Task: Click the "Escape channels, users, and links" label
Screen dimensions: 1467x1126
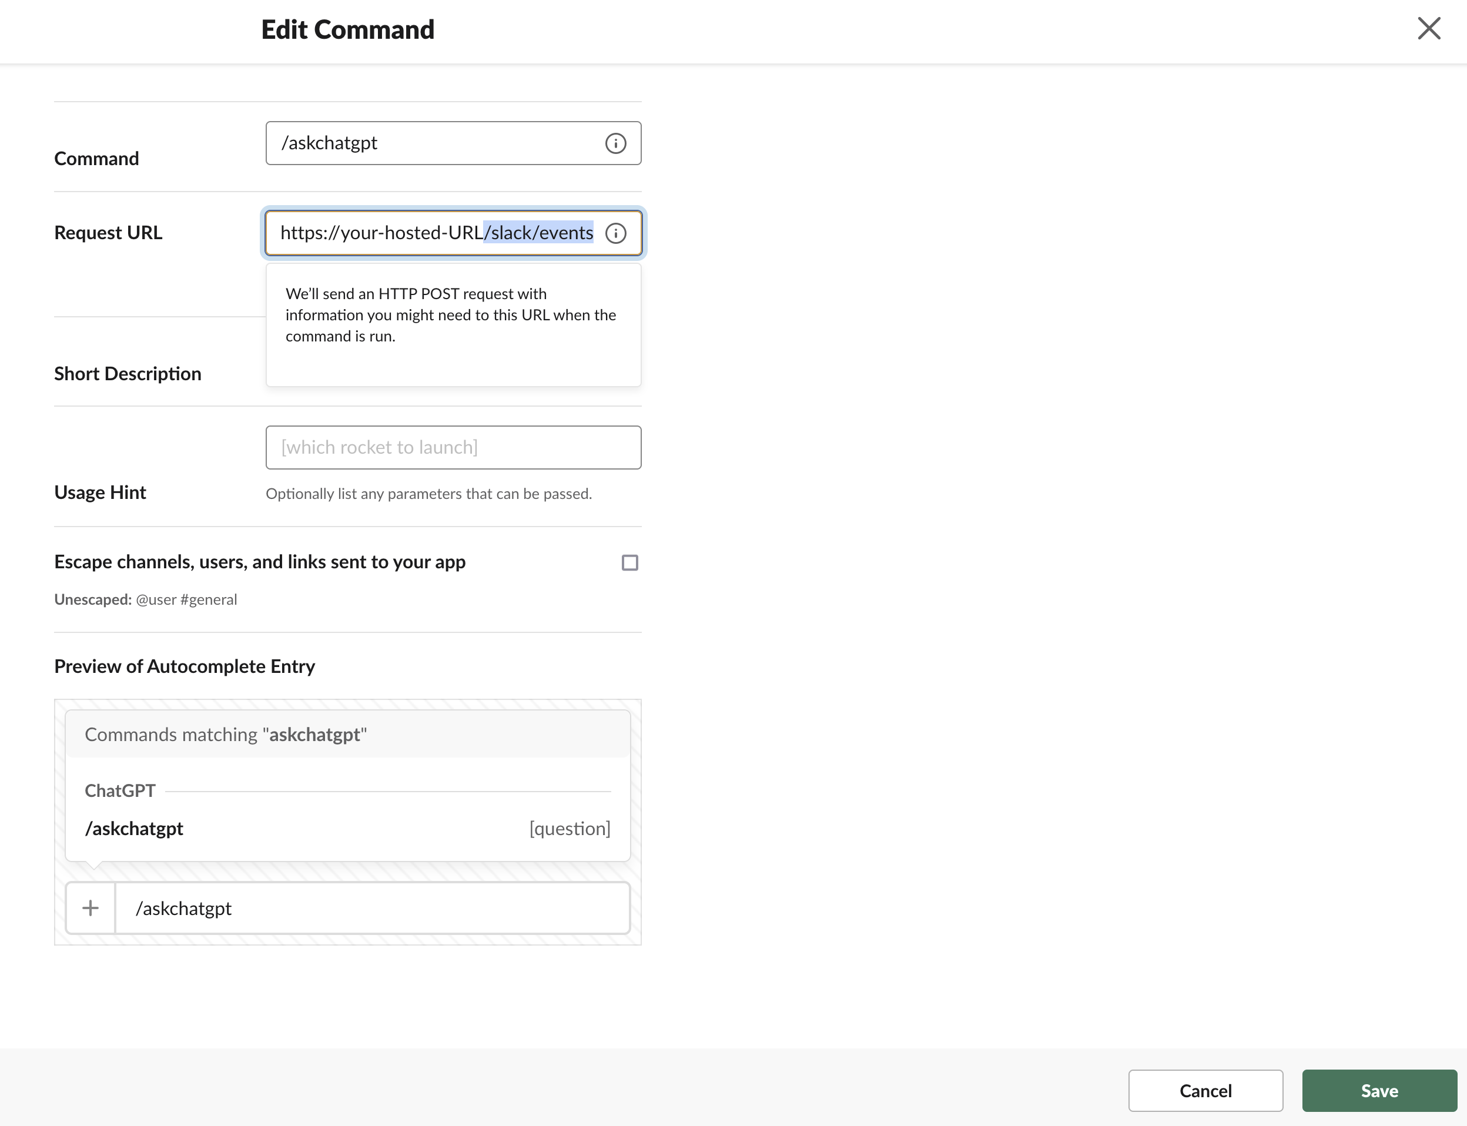Action: (260, 562)
